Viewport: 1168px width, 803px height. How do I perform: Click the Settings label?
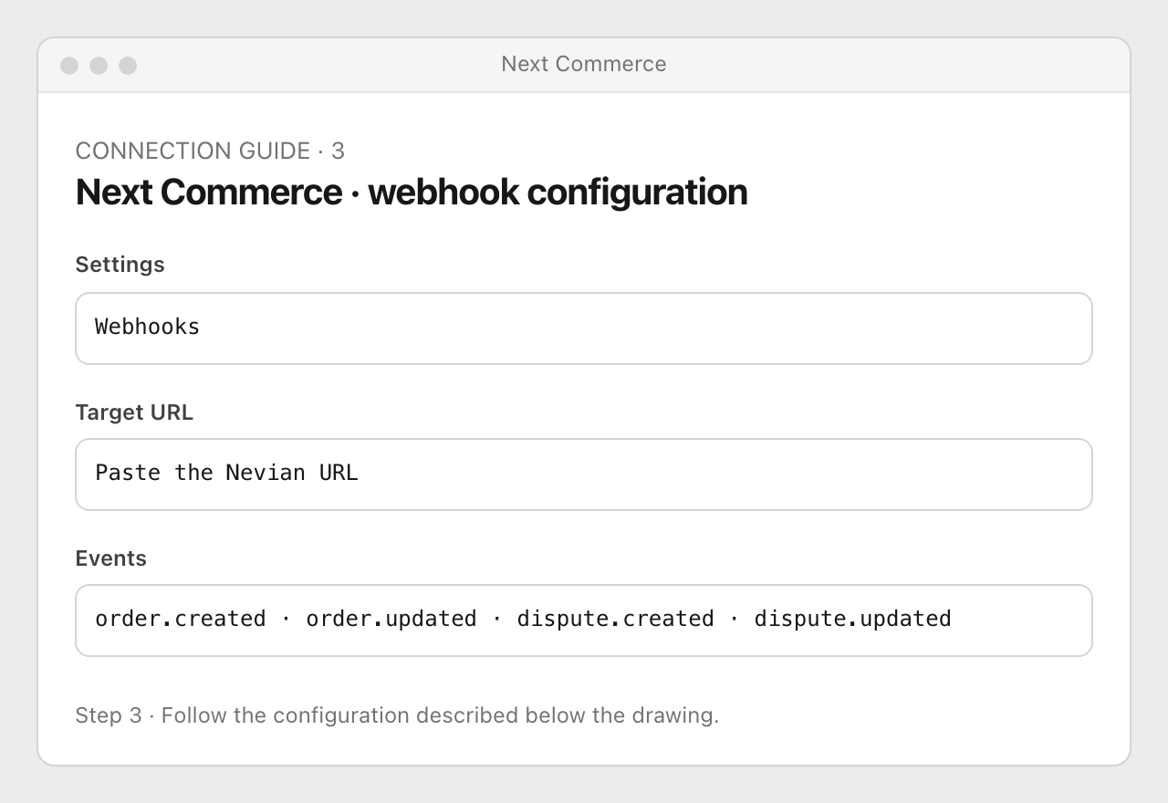[120, 265]
